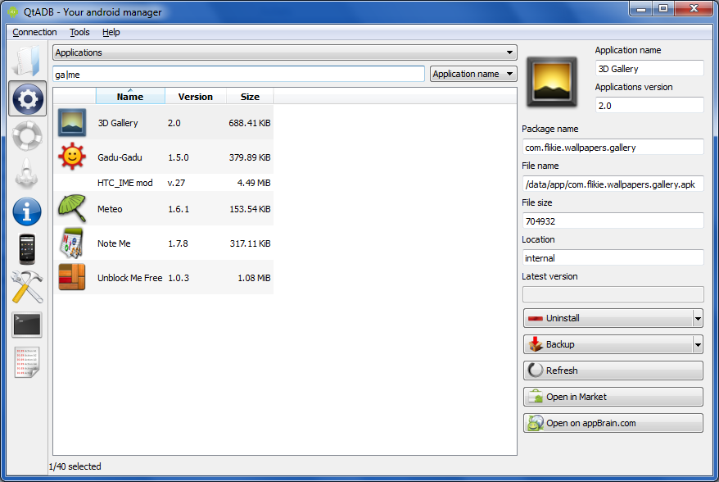This screenshot has width=719, height=482.
Task: Click the Screenshot phone icon in the sidebar
Action: click(x=27, y=249)
